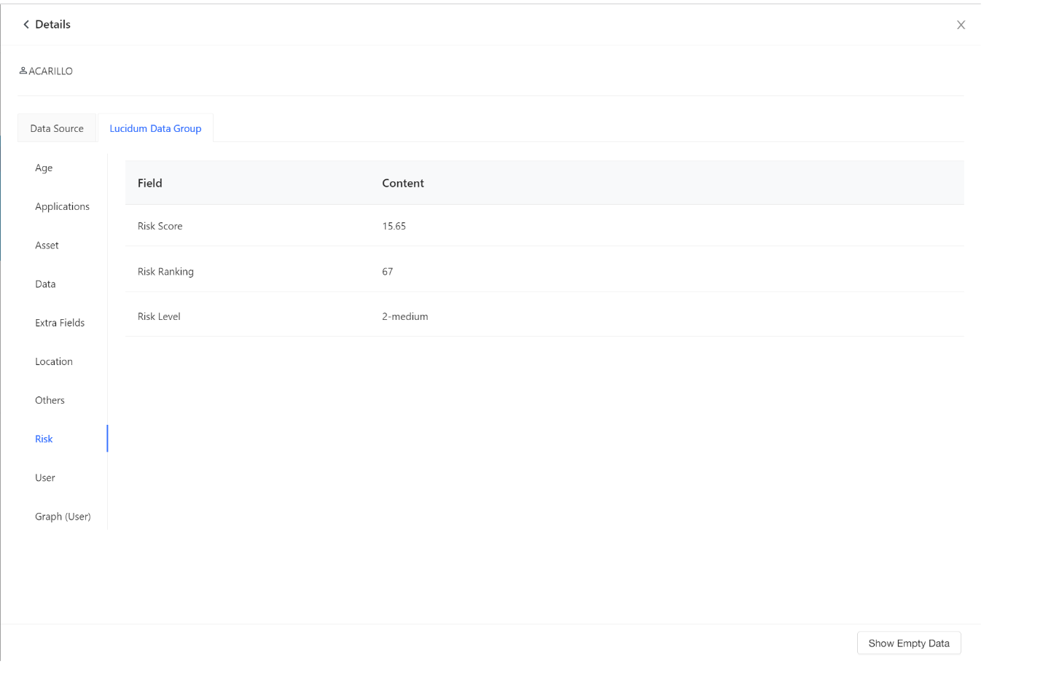
Task: Select the Risk Score field label
Action: point(160,226)
